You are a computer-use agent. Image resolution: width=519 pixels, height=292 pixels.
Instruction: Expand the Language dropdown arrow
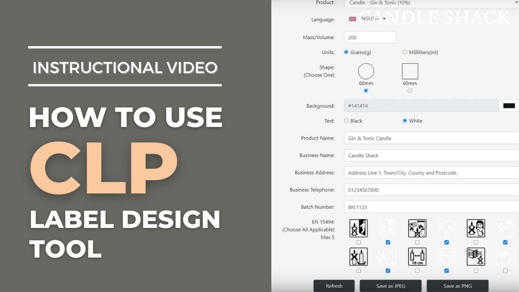[x=384, y=19]
